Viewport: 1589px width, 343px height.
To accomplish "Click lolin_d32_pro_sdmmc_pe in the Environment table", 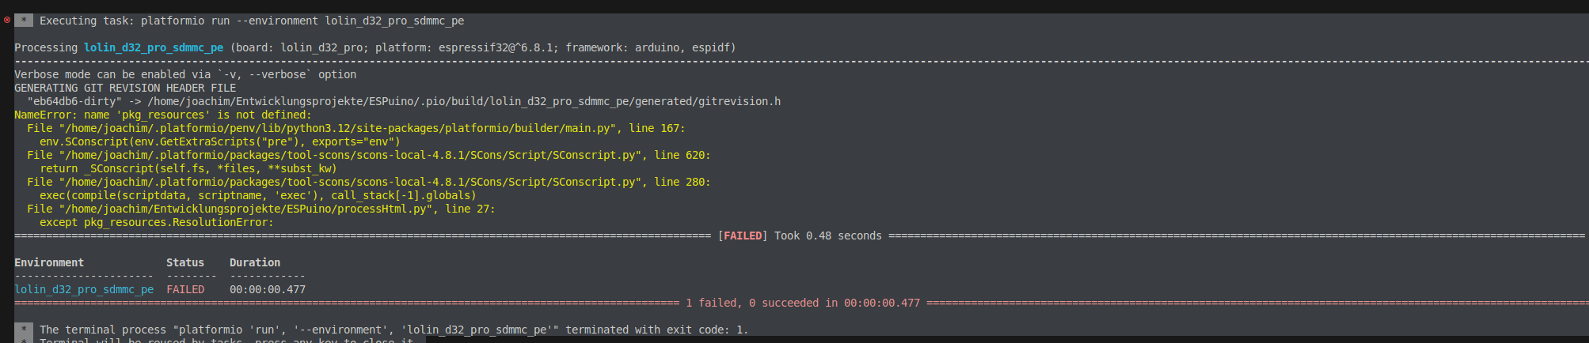I will (x=84, y=289).
